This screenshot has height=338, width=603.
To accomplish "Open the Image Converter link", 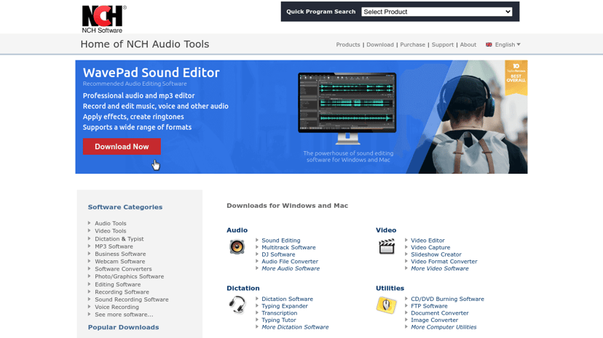I will coord(434,320).
